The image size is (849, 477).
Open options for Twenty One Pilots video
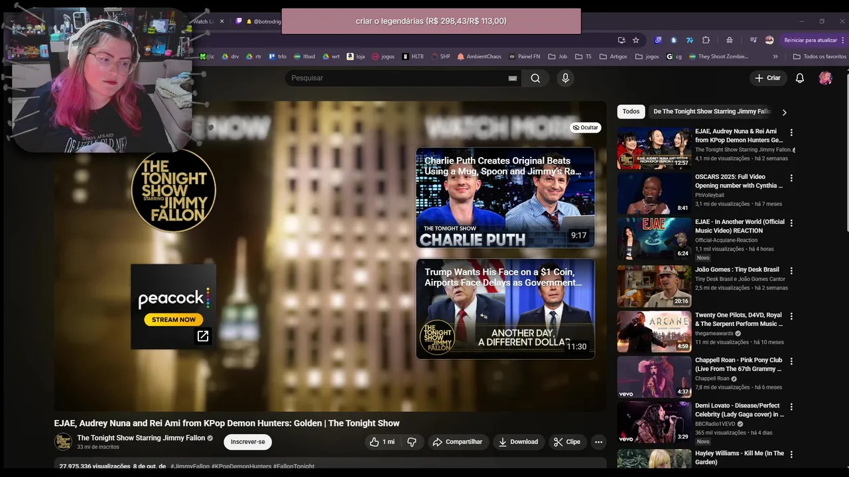click(x=791, y=317)
